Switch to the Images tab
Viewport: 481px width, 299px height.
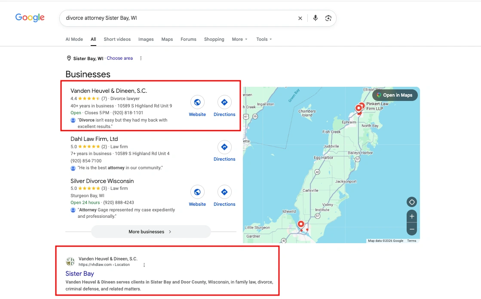[x=146, y=39]
